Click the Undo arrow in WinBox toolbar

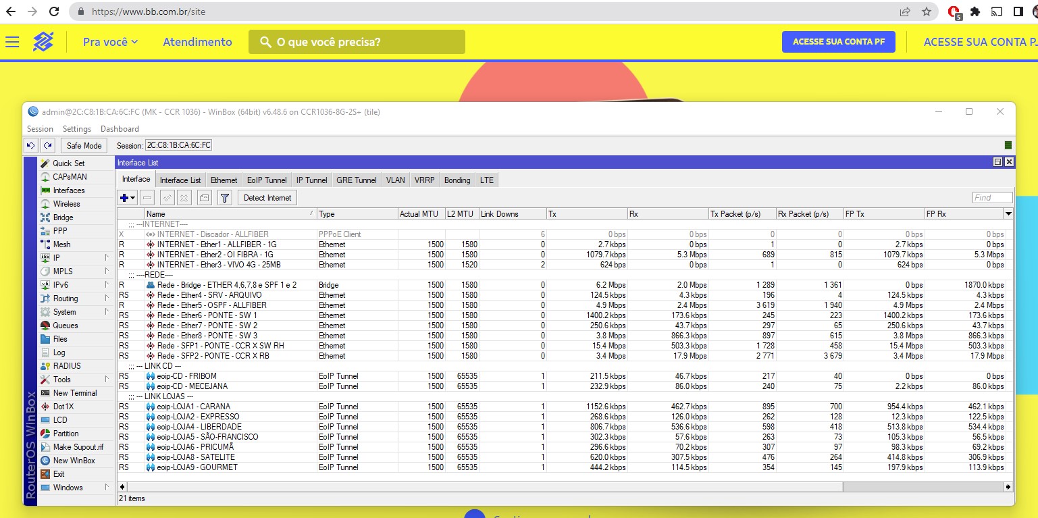pyautogui.click(x=30, y=145)
